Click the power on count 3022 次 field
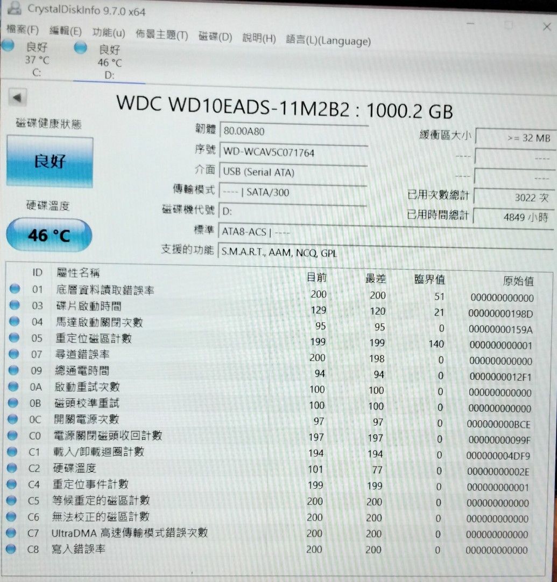The width and height of the screenshot is (557, 582). 514,197
